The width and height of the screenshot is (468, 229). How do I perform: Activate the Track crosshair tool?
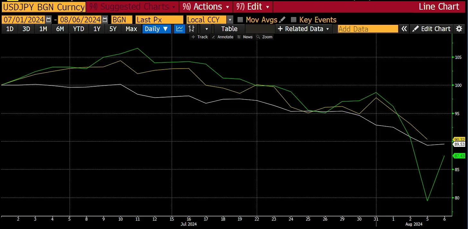click(x=200, y=37)
